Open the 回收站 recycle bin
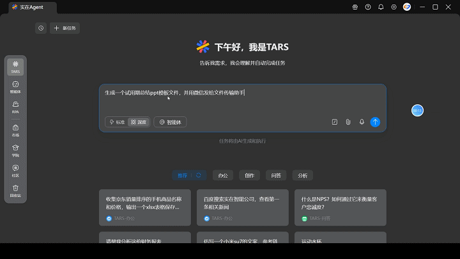460x259 pixels. [x=15, y=191]
